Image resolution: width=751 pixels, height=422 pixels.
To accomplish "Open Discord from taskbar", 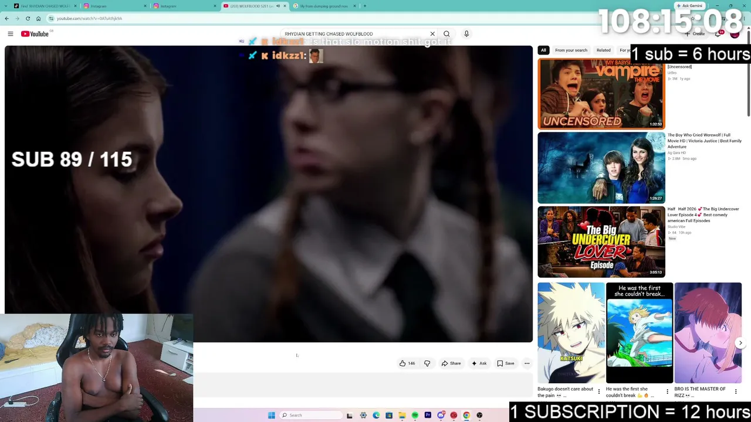I will click(x=441, y=416).
